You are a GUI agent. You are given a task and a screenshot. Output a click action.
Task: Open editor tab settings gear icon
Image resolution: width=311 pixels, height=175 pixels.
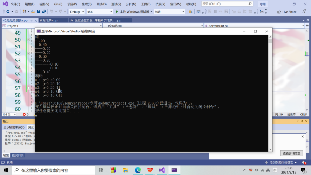click(x=308, y=20)
